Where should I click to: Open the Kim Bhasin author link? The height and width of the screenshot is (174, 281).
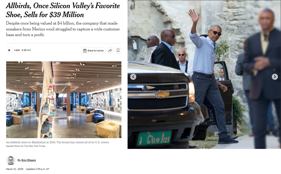coord(29,160)
